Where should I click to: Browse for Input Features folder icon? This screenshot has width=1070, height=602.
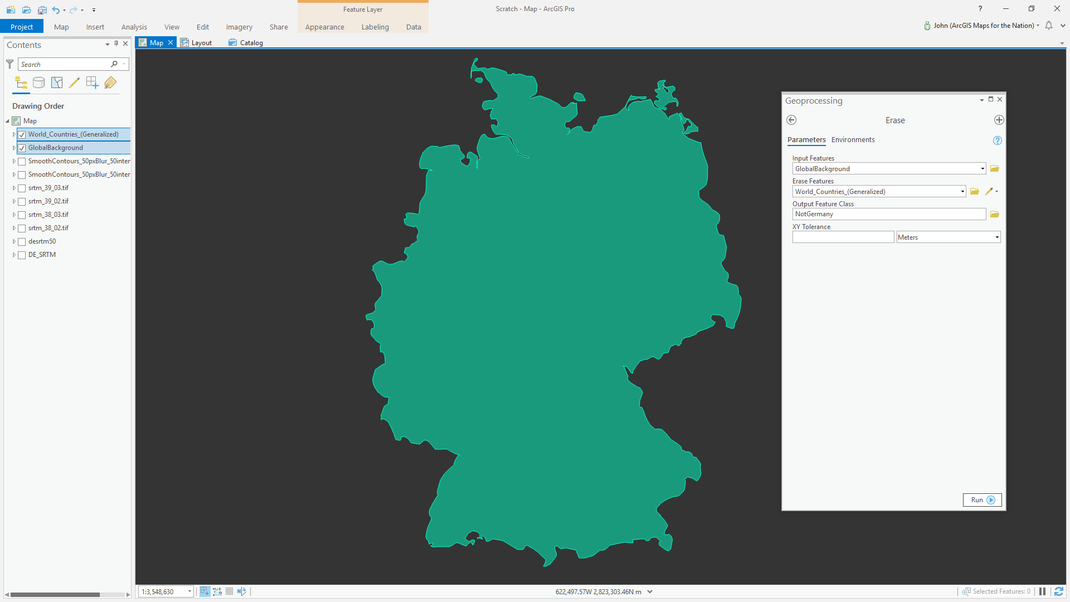point(995,169)
